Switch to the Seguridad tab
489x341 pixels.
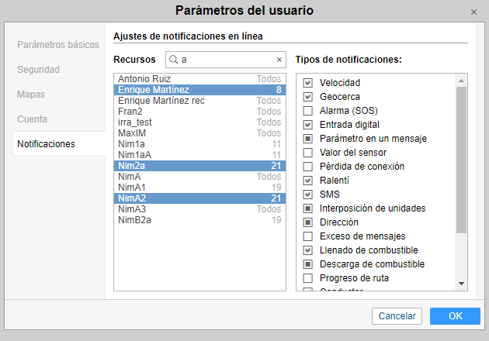(x=38, y=69)
